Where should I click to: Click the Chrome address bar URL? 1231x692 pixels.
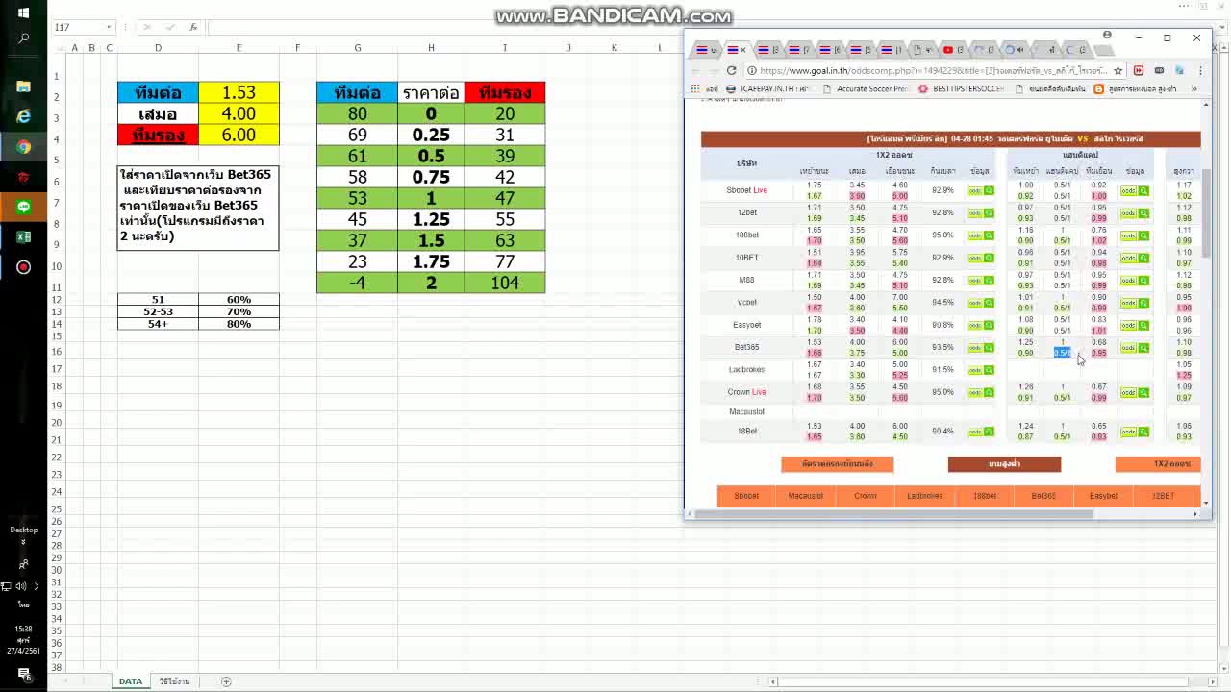coord(933,70)
